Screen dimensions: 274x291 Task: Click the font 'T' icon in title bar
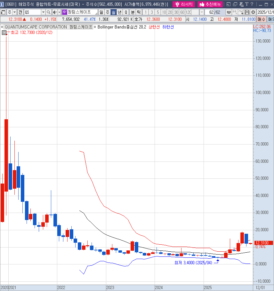[x=247, y=4]
